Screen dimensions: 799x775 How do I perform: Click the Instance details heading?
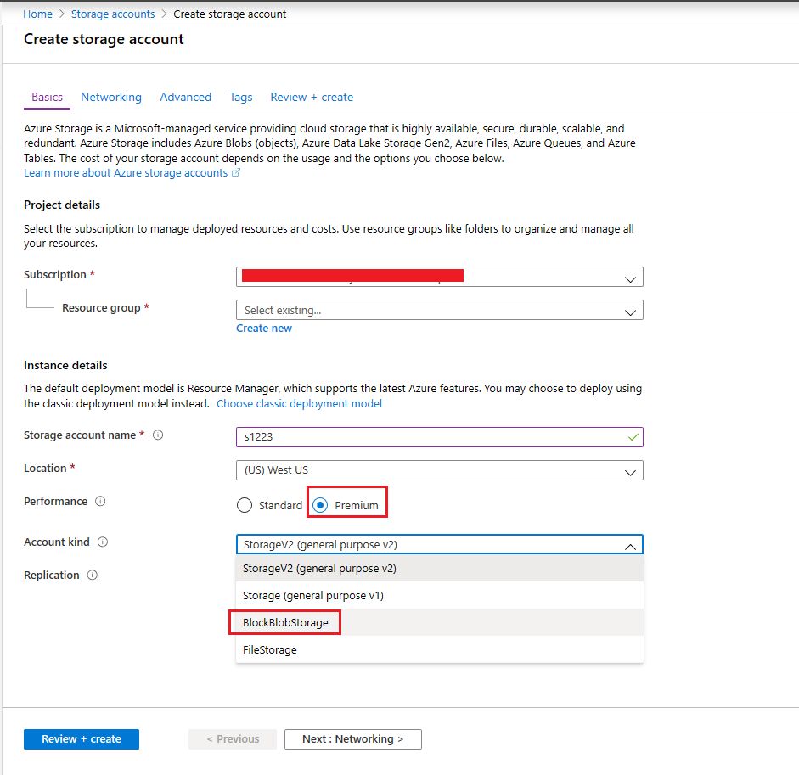click(65, 365)
